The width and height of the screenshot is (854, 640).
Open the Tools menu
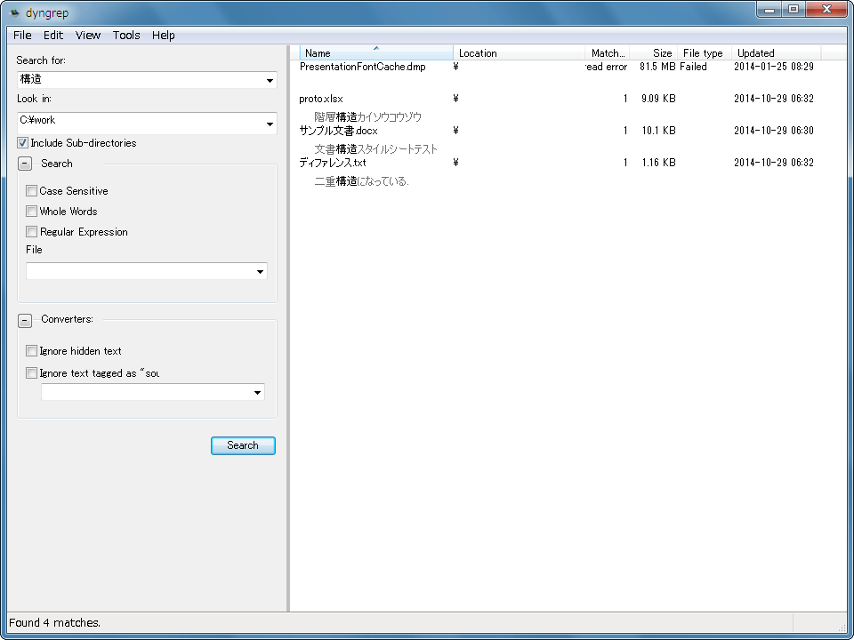pyautogui.click(x=126, y=36)
